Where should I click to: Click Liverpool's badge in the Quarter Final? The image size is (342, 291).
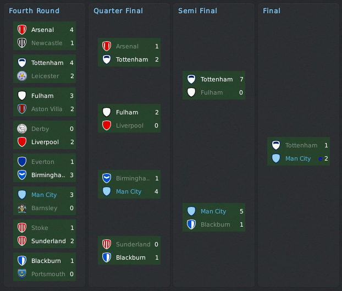[107, 125]
